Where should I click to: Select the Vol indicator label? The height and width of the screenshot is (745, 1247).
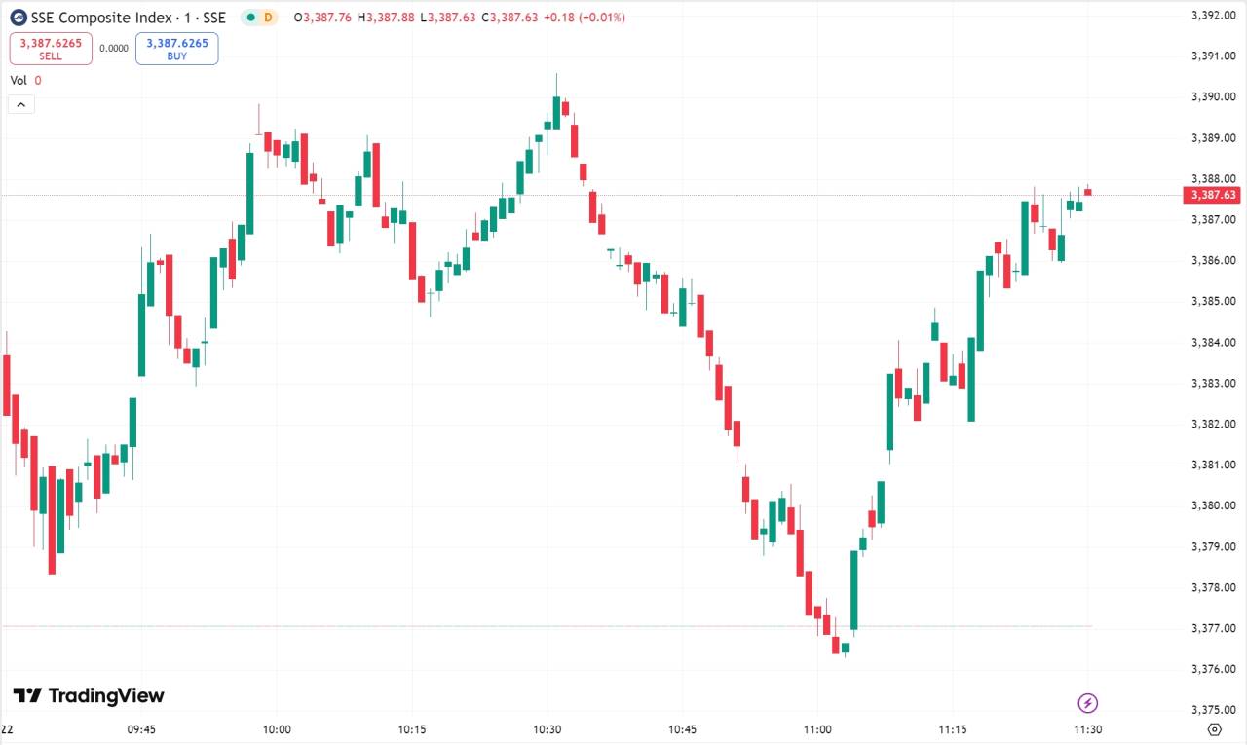19,81
